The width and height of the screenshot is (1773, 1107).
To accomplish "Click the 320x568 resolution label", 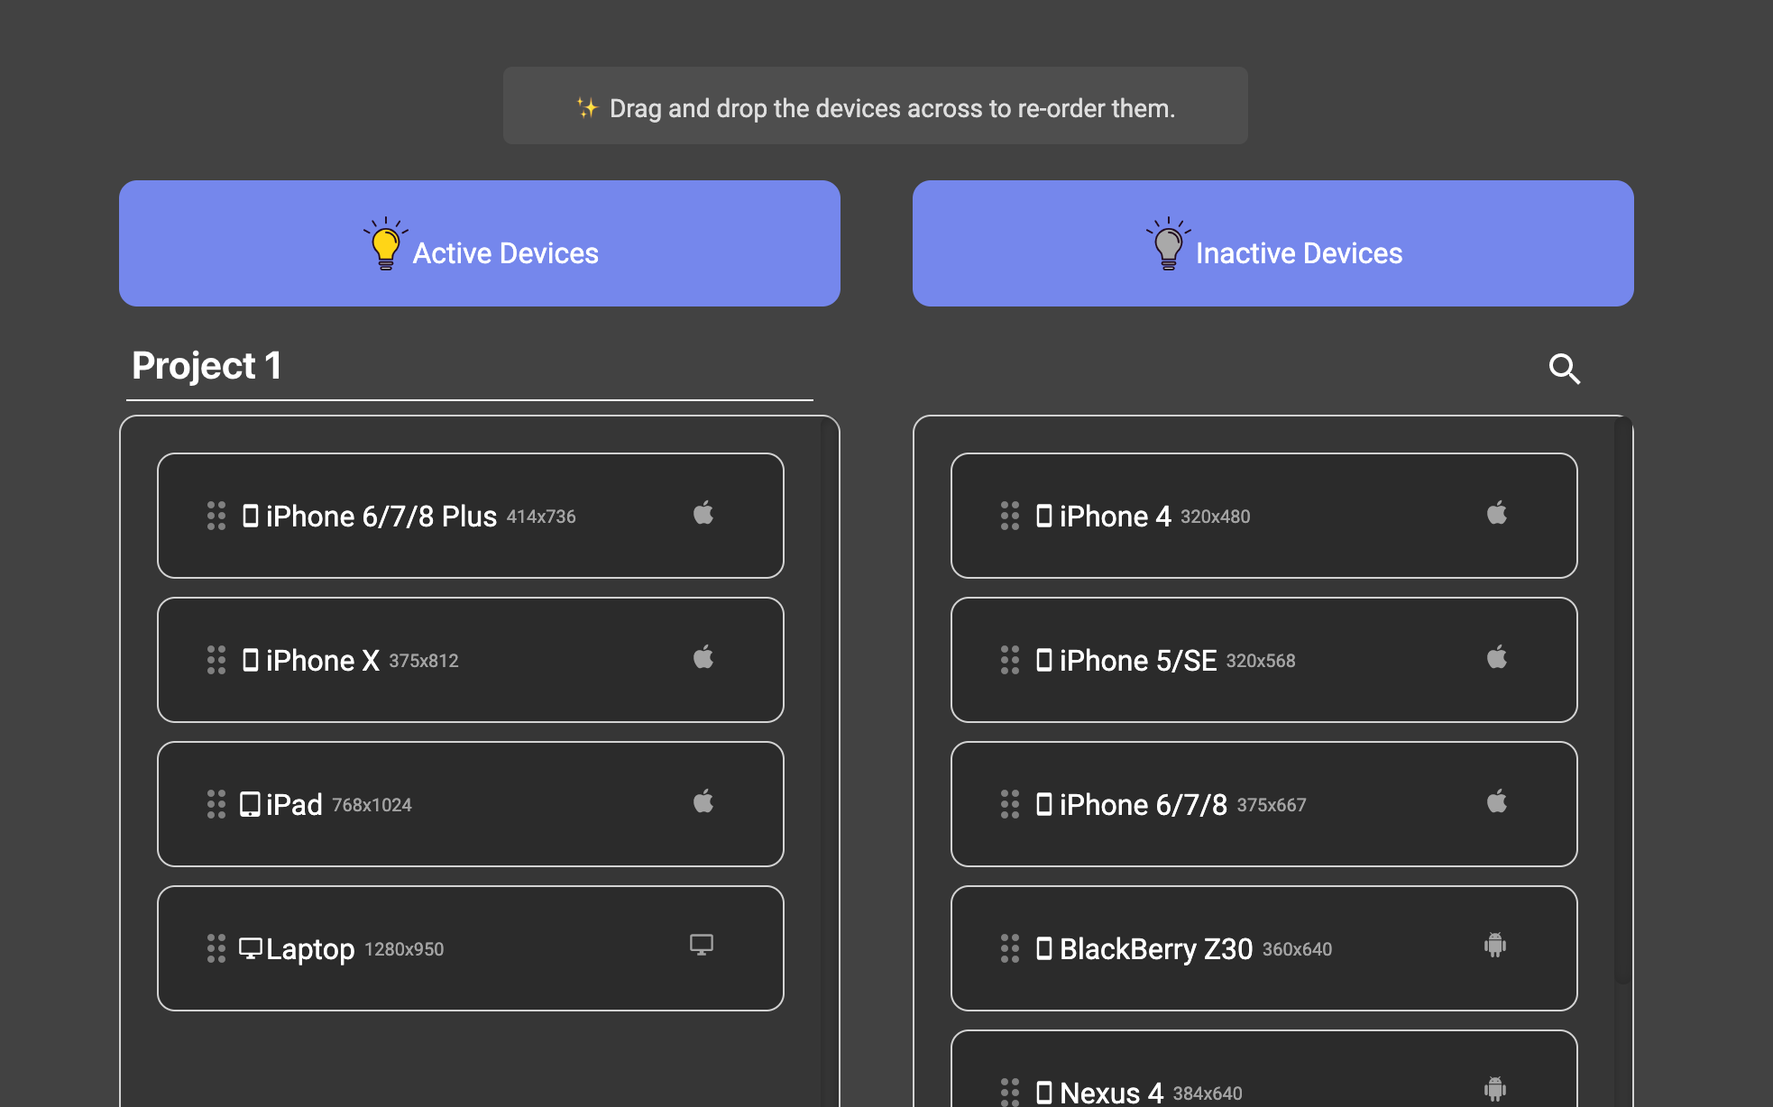I will click(x=1261, y=661).
